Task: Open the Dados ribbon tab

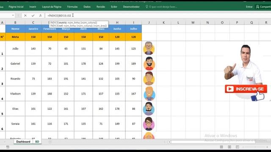Action: (87, 7)
